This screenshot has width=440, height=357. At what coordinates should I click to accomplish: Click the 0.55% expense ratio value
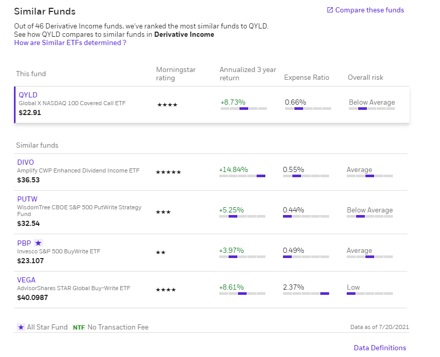293,169
